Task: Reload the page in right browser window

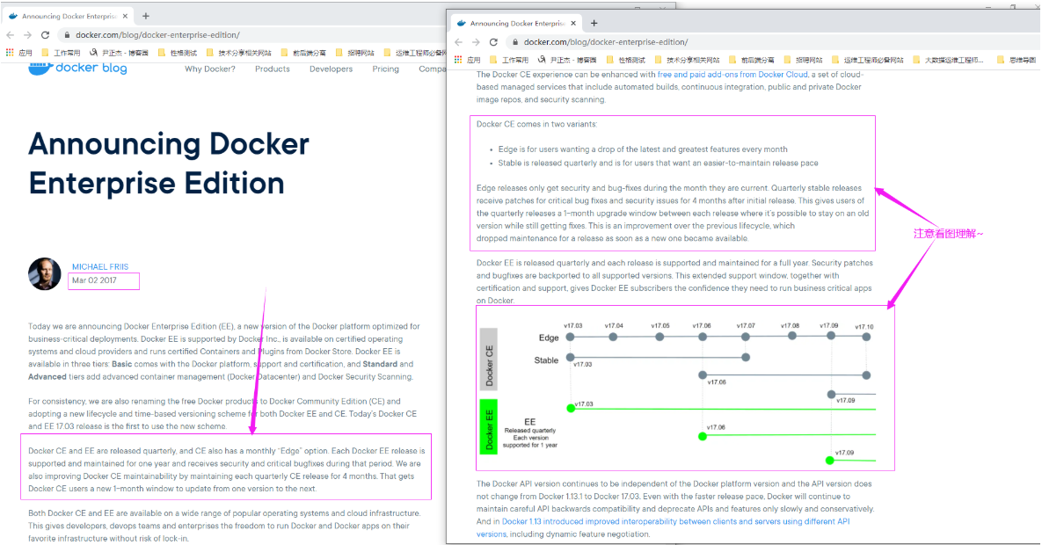Action: (x=493, y=42)
